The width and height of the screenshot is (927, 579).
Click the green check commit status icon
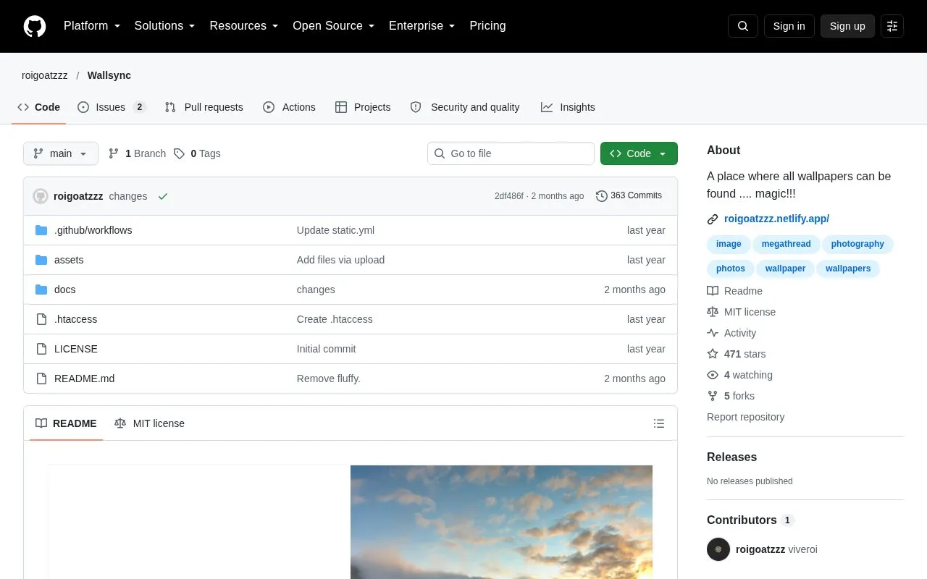click(x=163, y=196)
